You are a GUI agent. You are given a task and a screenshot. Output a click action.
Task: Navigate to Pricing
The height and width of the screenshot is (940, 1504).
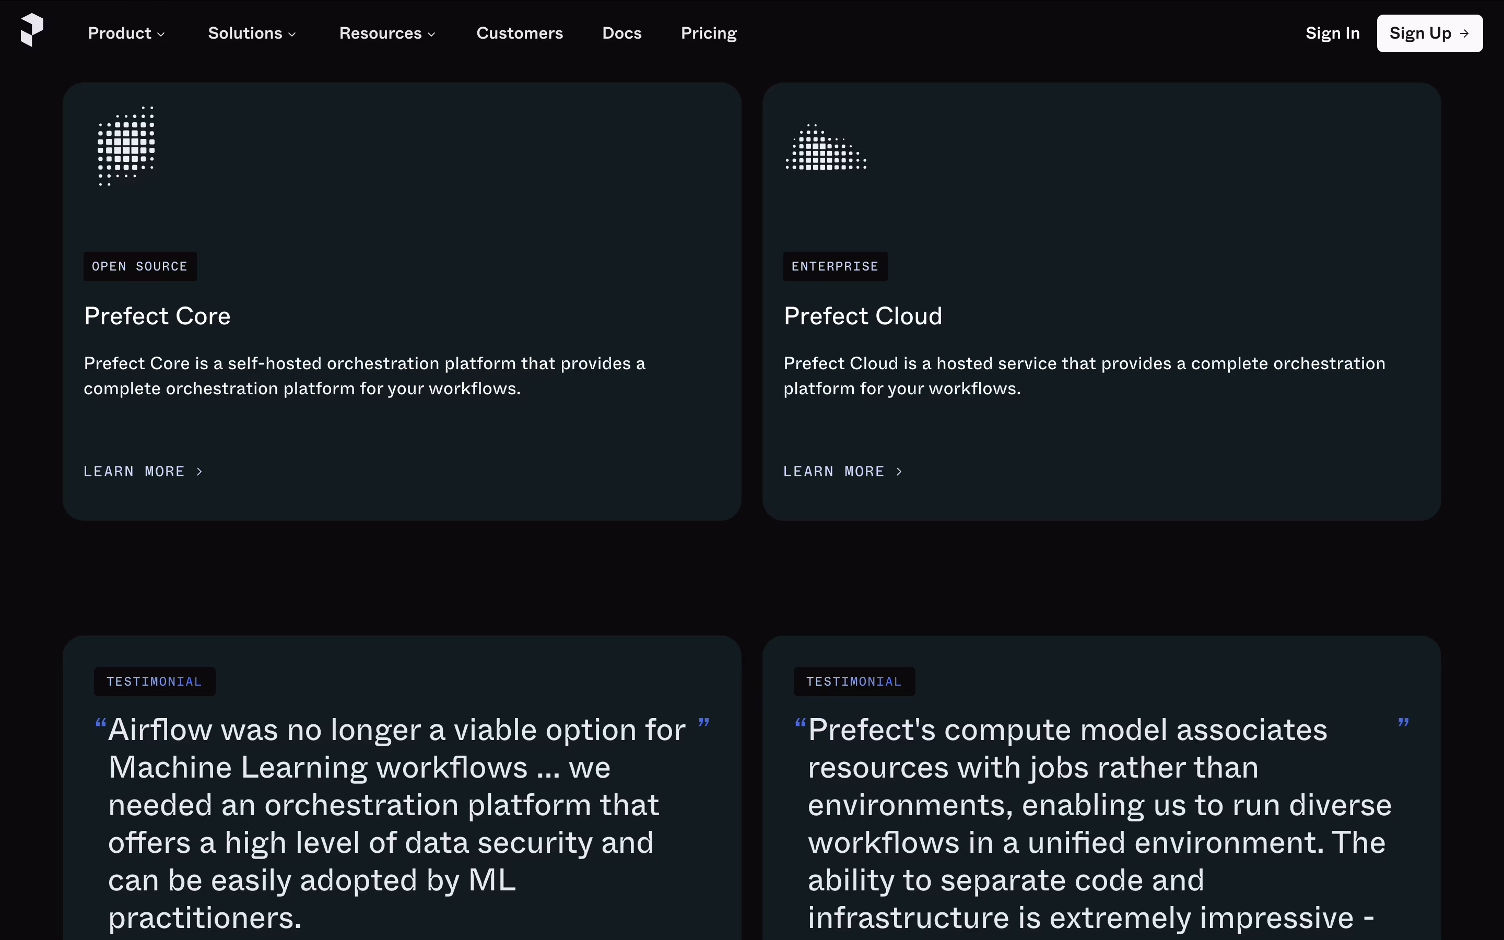pos(709,33)
